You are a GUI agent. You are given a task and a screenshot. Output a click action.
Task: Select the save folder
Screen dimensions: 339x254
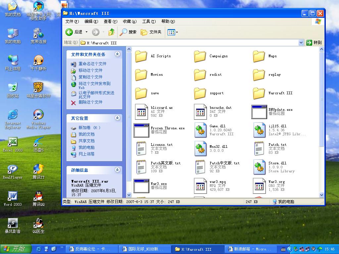147,93
